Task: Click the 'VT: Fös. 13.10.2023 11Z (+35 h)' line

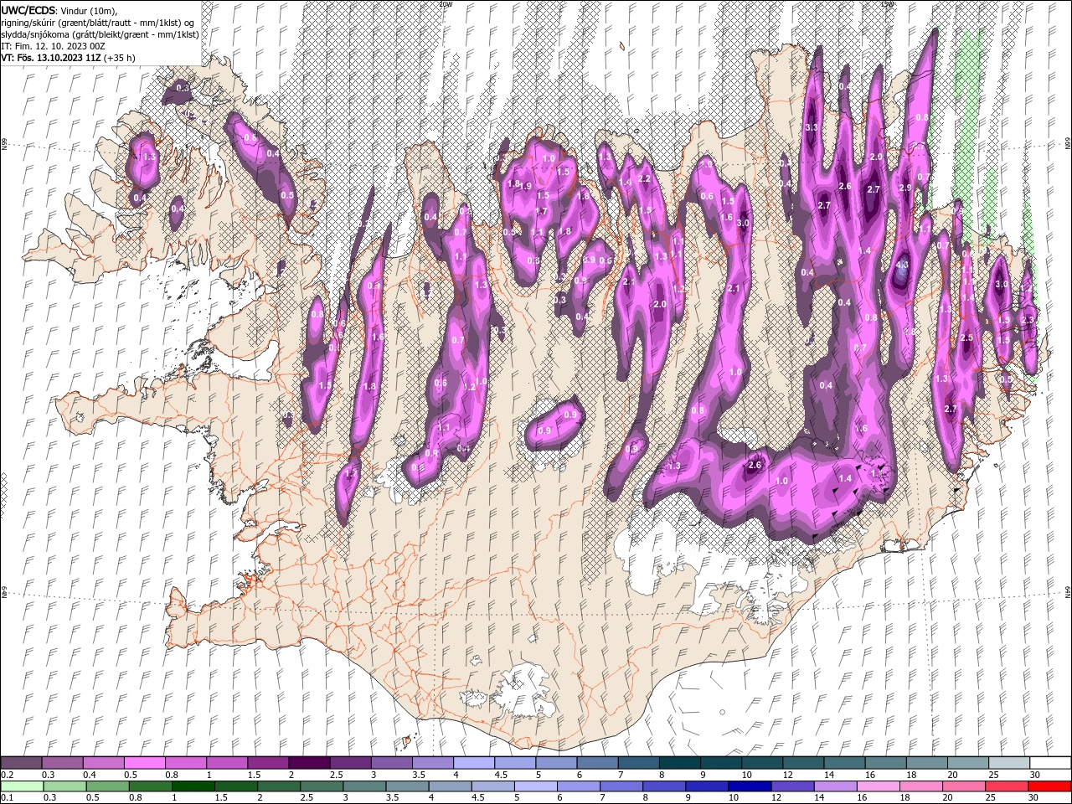Action: (68, 58)
